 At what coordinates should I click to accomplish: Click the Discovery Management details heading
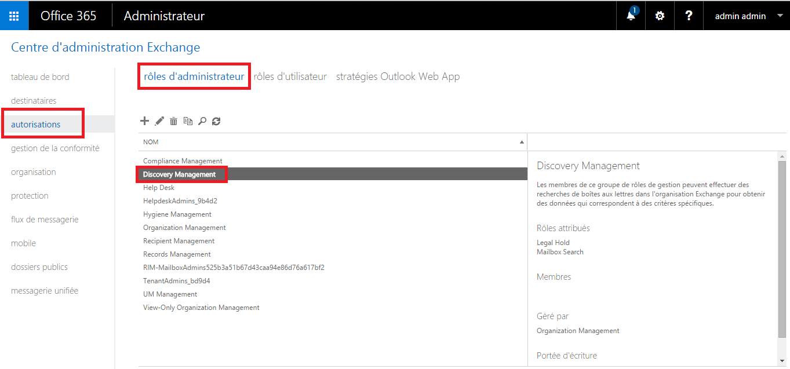[x=588, y=166]
